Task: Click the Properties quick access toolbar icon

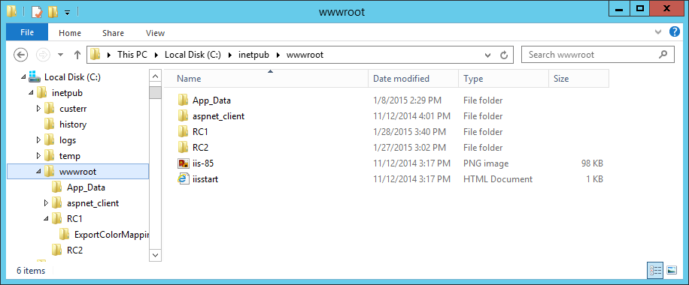Action: click(x=36, y=12)
